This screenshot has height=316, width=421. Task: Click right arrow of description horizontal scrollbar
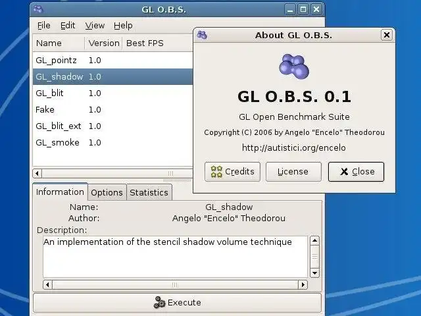click(x=303, y=284)
